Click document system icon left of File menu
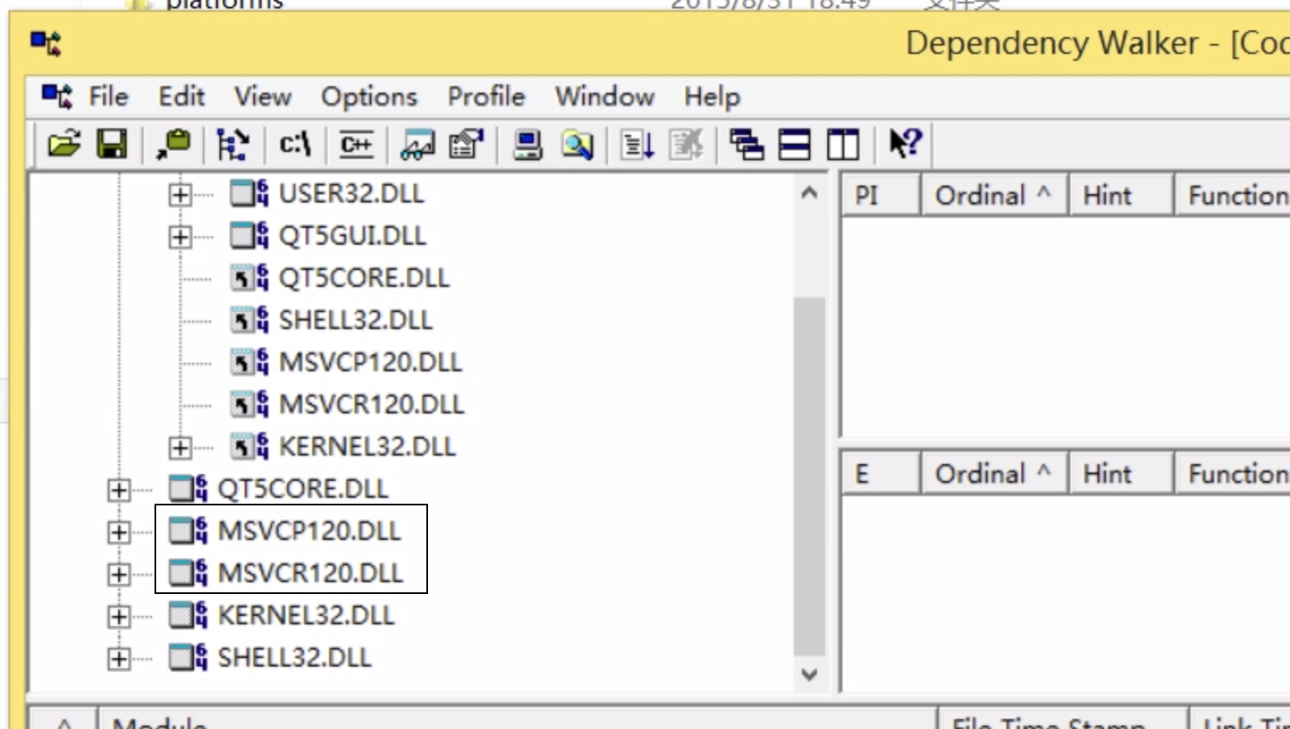 [x=57, y=96]
